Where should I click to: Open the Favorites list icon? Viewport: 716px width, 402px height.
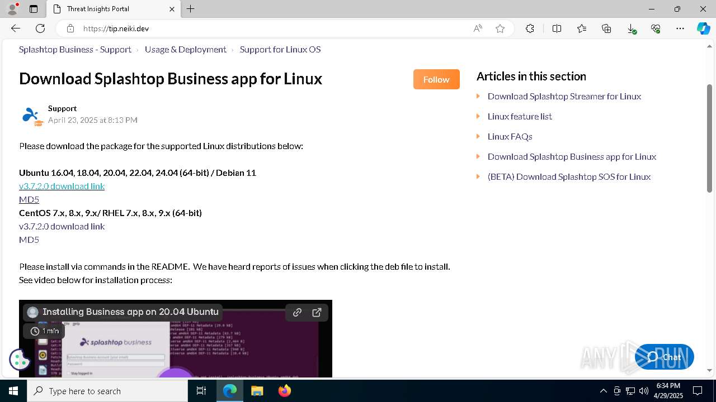point(582,28)
